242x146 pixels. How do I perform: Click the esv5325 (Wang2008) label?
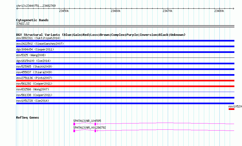(31, 55)
